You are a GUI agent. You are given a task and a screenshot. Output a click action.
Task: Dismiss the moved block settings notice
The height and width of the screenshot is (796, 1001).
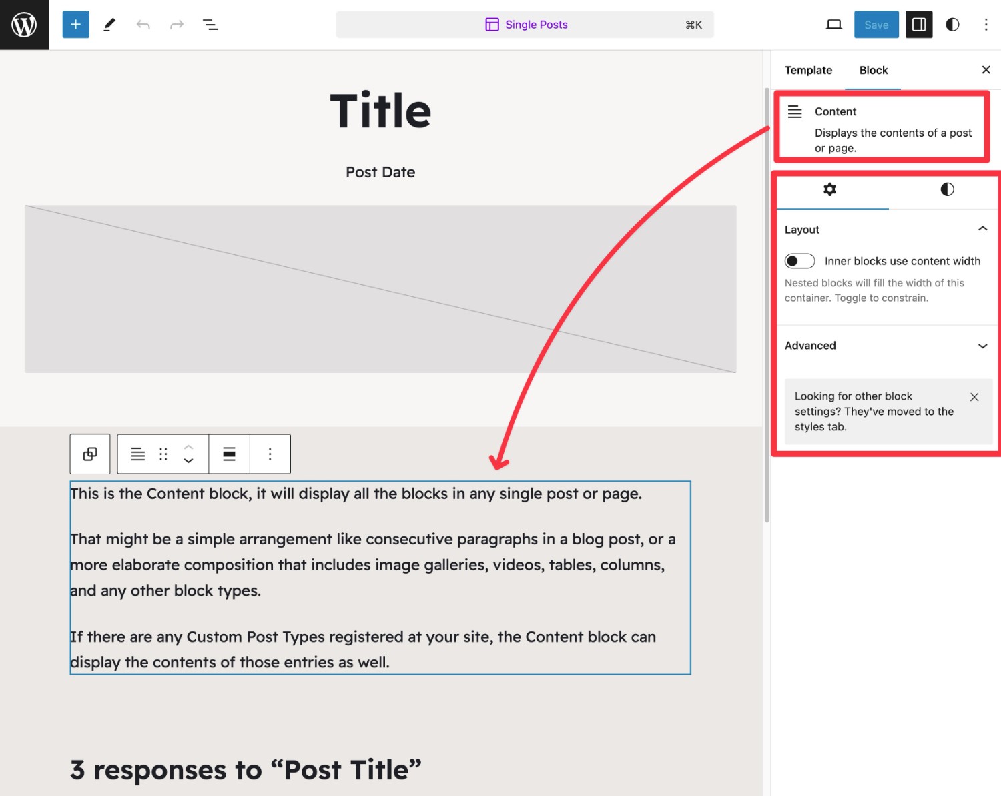[x=974, y=397]
